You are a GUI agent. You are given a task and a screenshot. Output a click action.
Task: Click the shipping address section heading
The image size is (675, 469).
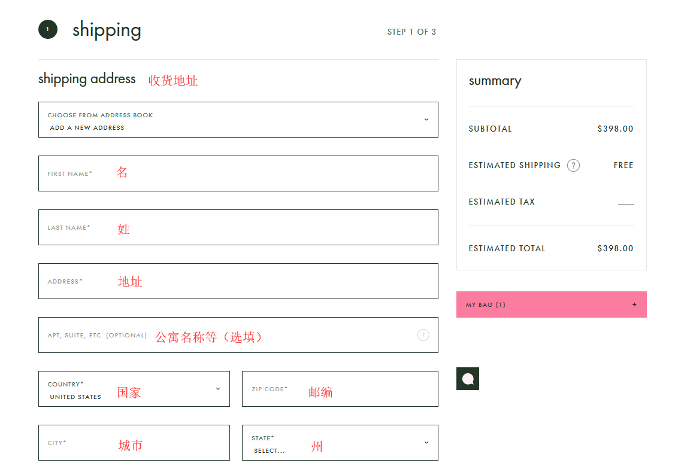pos(87,79)
